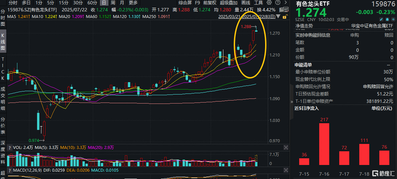Collapse right panel with side arrow
Screen dimensions: 397x179
291,101
